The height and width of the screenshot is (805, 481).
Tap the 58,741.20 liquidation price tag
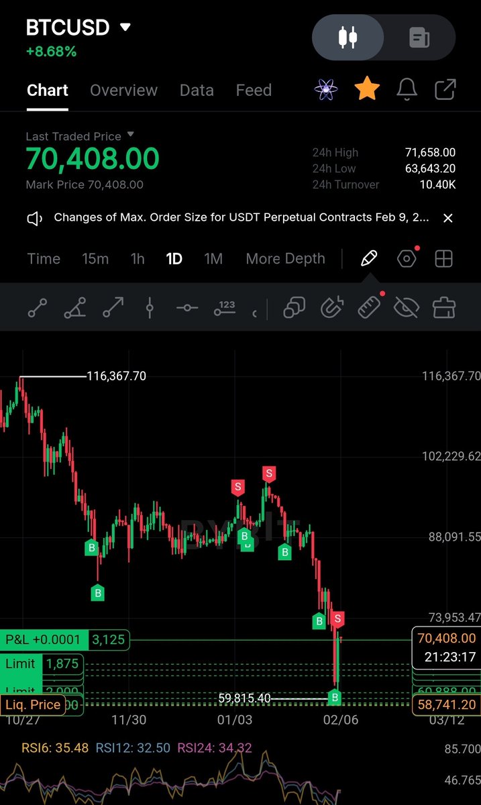click(447, 705)
